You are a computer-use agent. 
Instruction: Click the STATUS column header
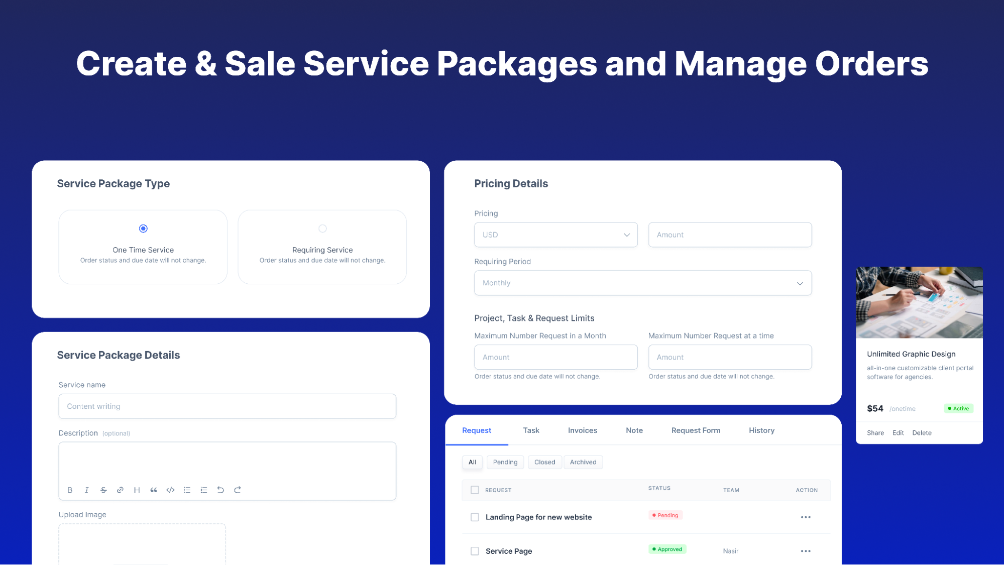[659, 488]
